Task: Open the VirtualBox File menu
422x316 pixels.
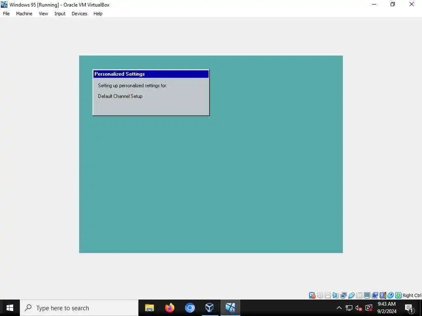Action: [x=6, y=14]
